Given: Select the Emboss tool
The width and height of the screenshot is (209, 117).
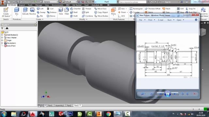Looking at the screenshot, I should click(x=52, y=12).
